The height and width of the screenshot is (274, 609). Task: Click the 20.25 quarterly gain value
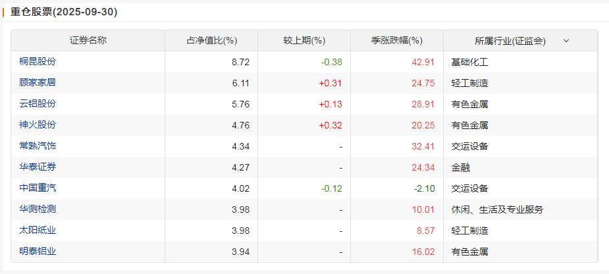pos(424,125)
